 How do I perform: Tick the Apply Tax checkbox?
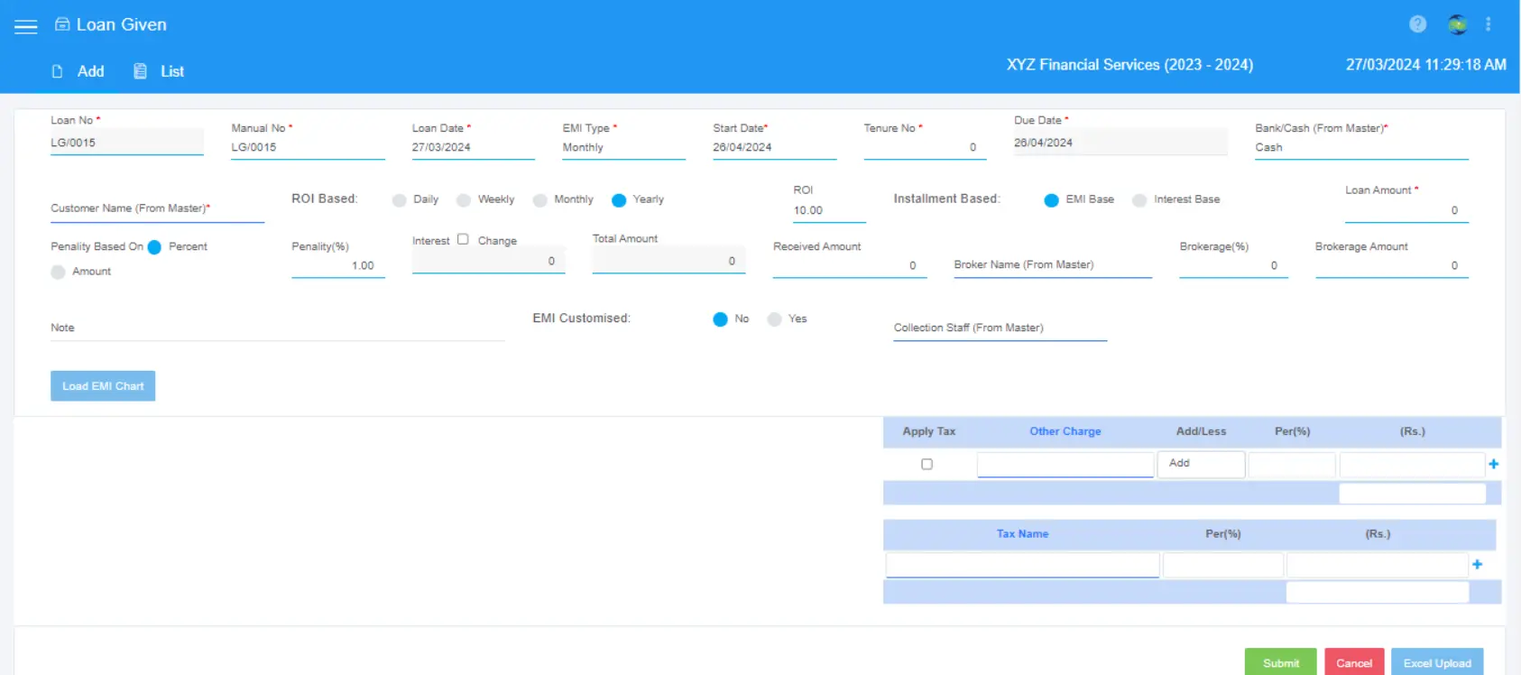point(926,464)
